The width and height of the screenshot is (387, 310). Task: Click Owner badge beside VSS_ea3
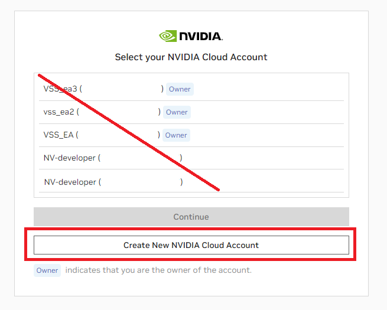(x=180, y=89)
